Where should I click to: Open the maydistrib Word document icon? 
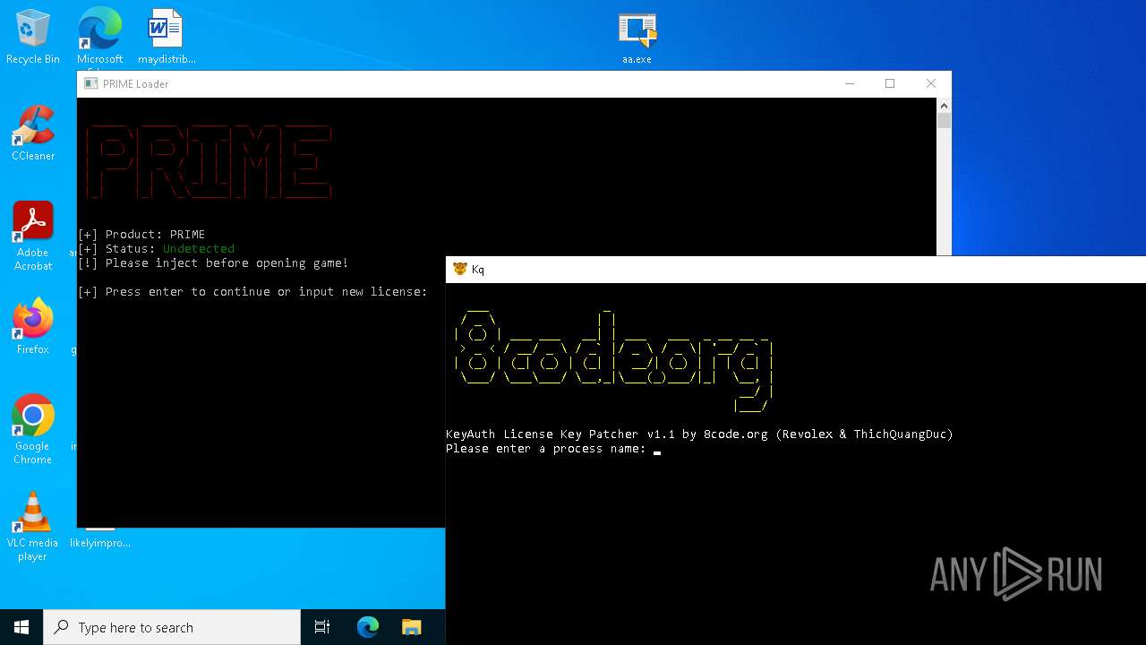click(x=166, y=37)
